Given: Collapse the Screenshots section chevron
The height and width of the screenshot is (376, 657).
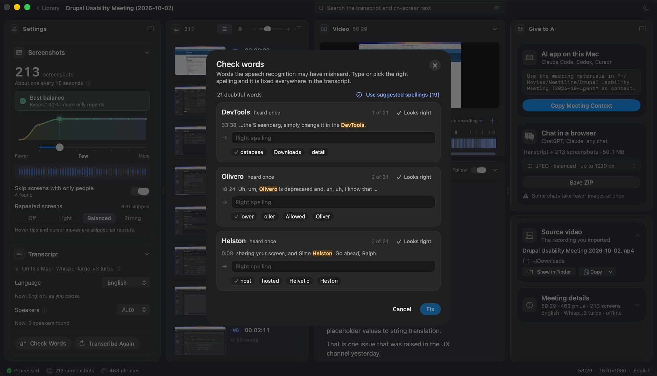Looking at the screenshot, I should (x=147, y=53).
